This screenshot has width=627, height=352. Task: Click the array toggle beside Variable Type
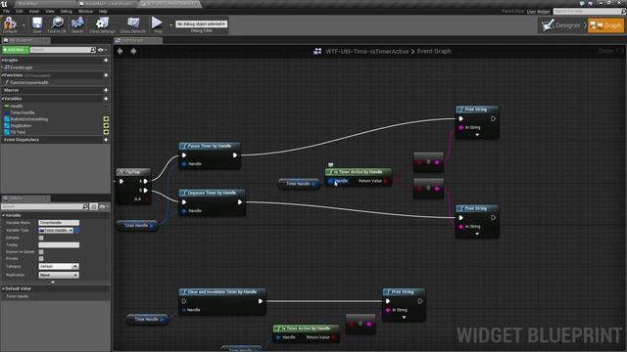[76, 231]
